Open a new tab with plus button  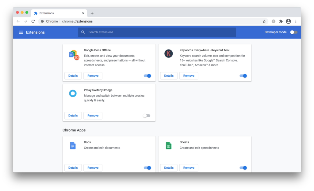tap(92, 13)
